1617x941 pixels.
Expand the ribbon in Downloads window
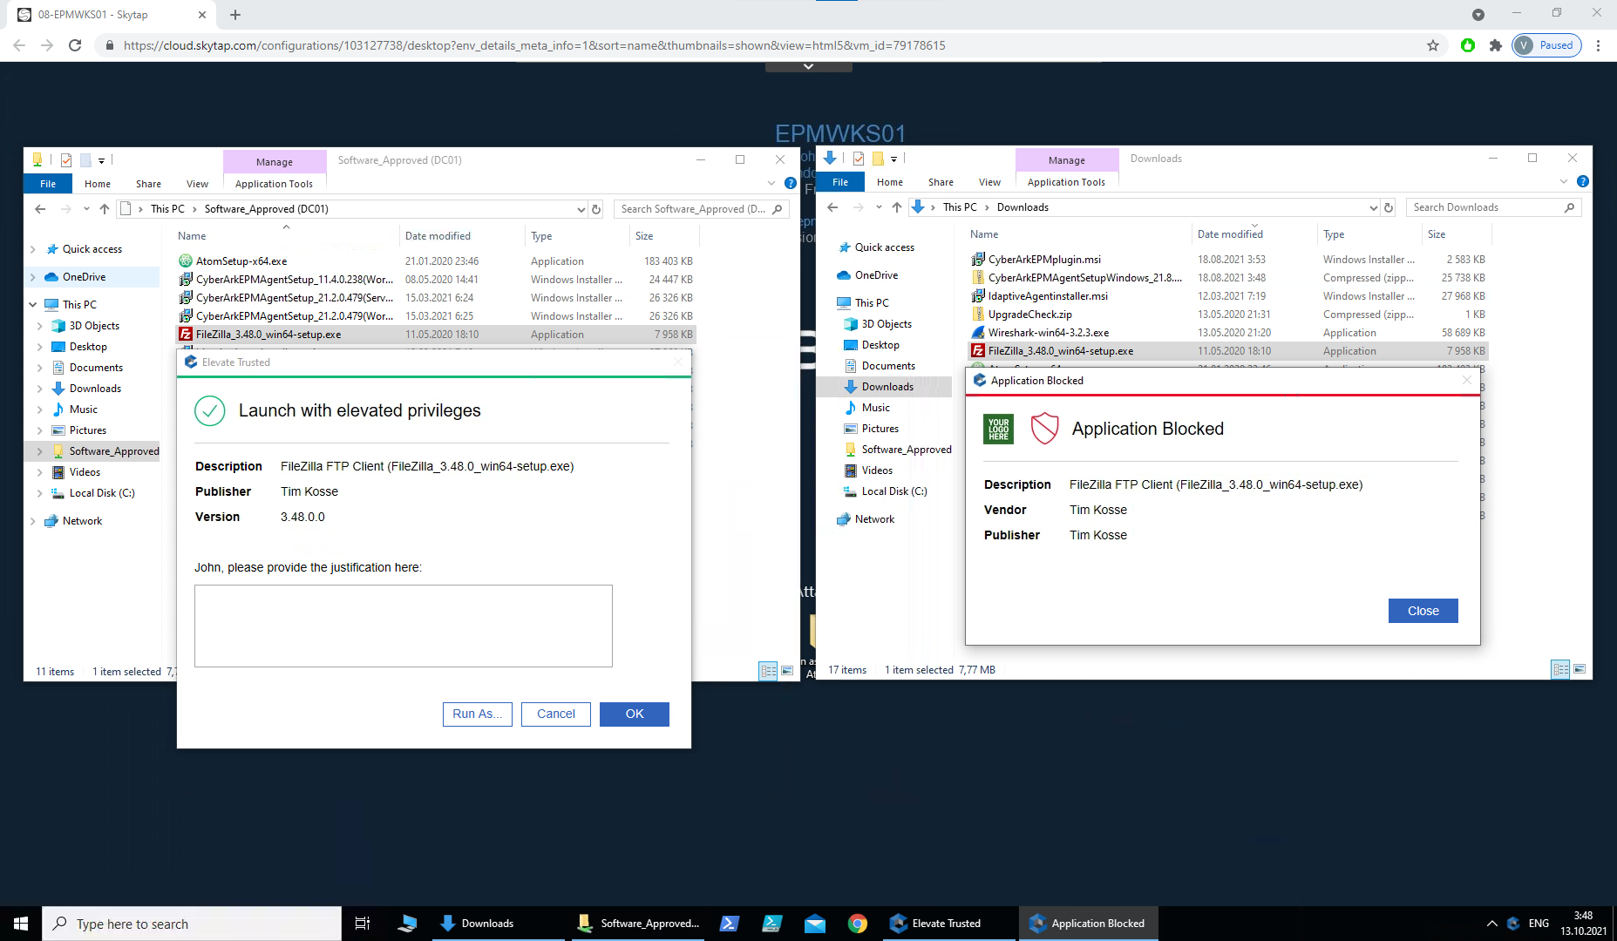pos(1563,181)
